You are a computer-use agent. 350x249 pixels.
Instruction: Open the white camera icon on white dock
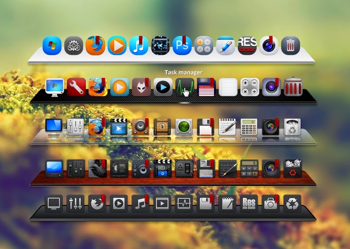click(269, 45)
